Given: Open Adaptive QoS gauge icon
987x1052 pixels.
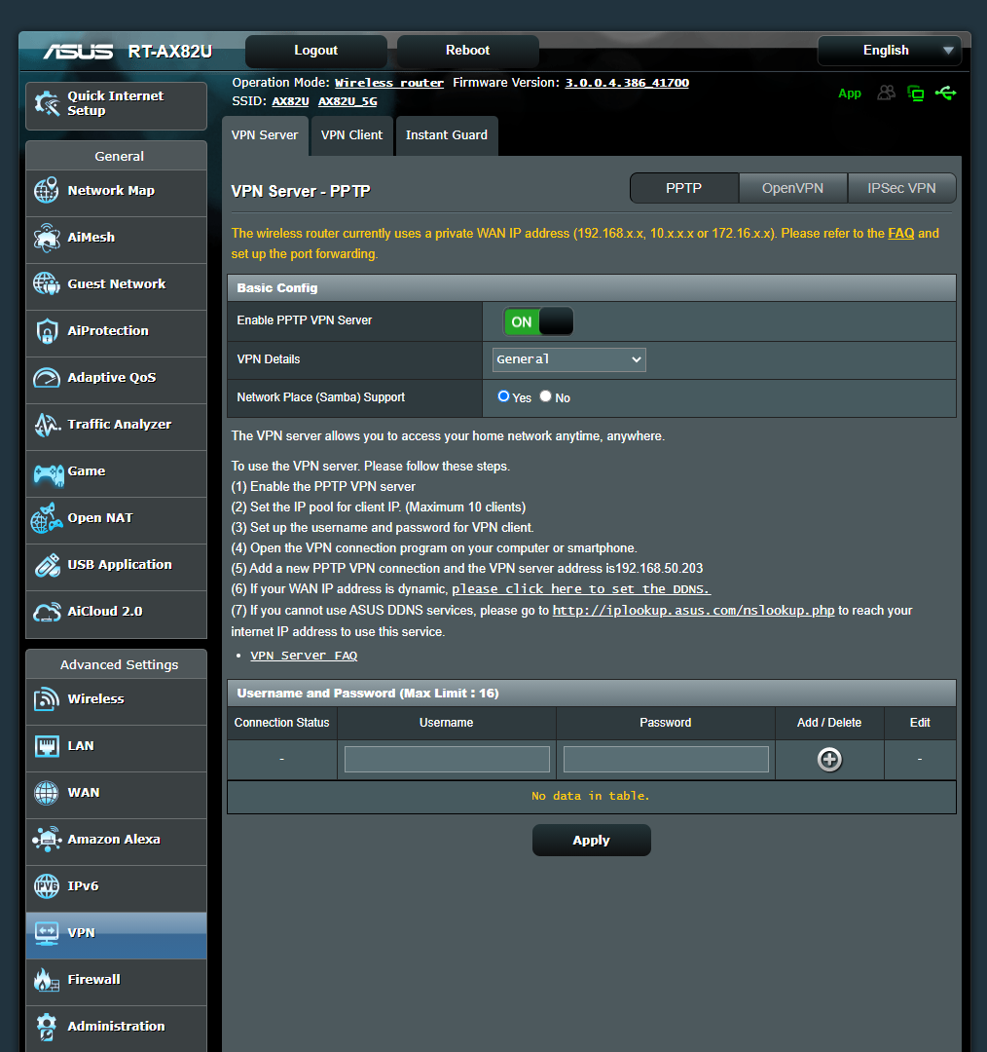Looking at the screenshot, I should [x=47, y=378].
